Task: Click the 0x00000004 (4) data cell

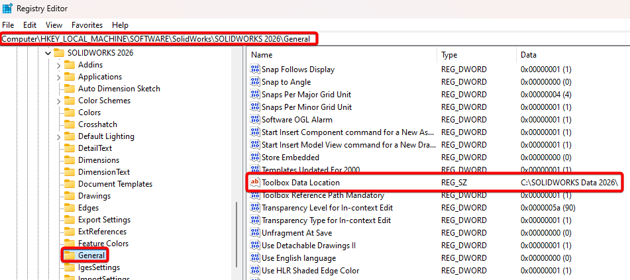Action: click(546, 95)
